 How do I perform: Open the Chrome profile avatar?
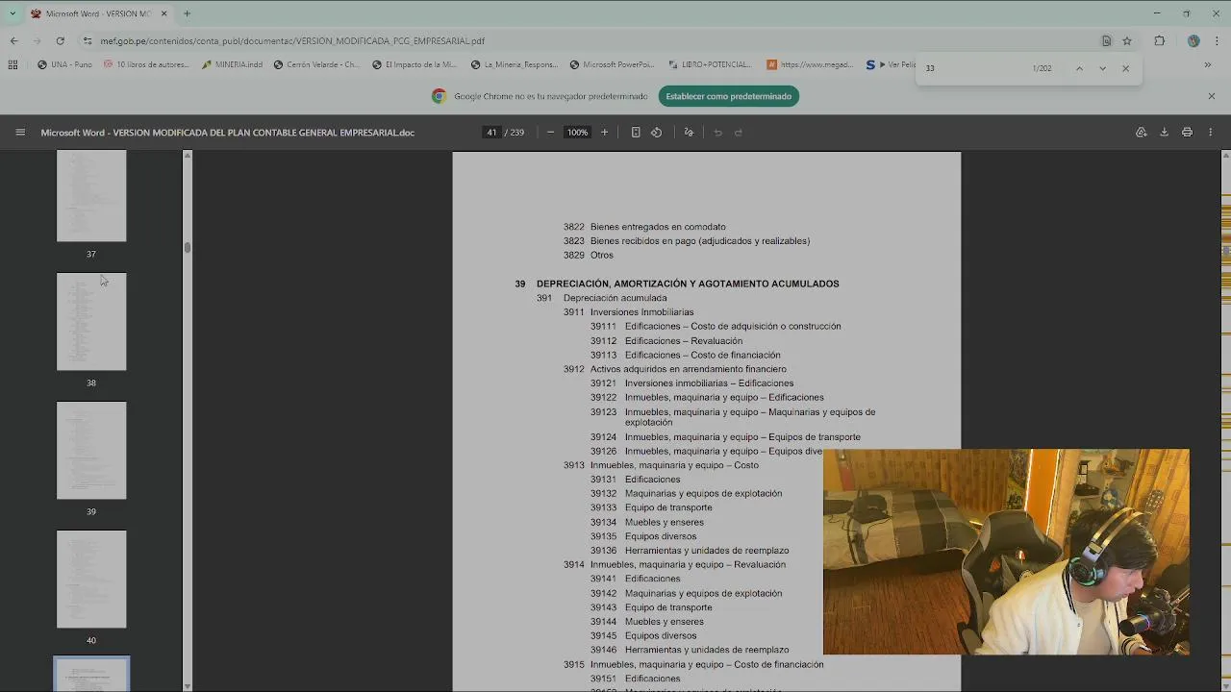point(1193,40)
